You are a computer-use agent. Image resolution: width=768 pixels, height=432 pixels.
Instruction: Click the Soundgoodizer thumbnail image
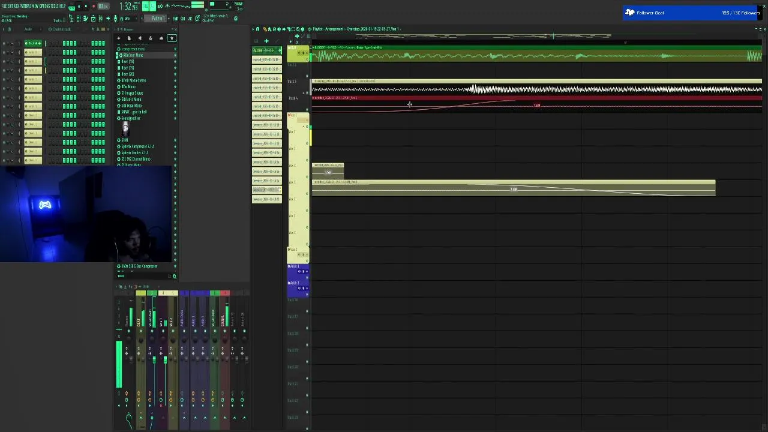point(125,128)
